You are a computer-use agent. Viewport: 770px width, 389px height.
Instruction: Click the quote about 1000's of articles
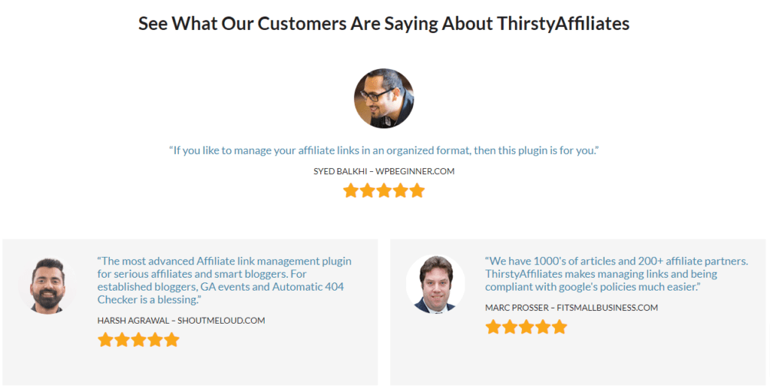(616, 274)
